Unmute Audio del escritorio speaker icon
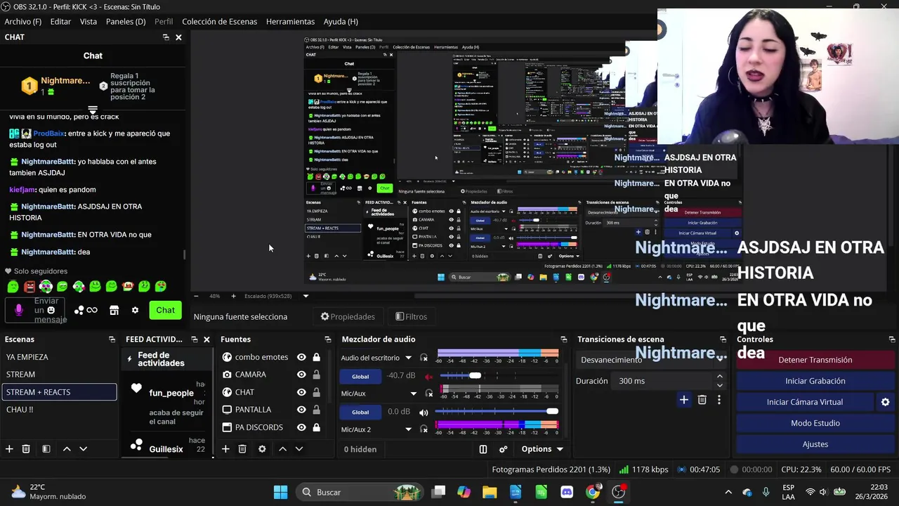 [x=429, y=376]
